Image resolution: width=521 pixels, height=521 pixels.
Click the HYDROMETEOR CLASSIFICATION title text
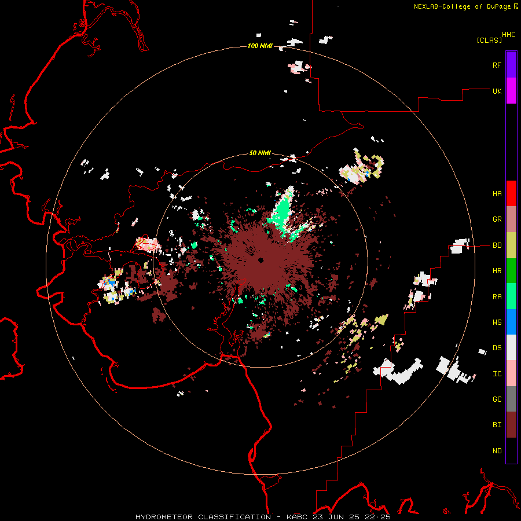pyautogui.click(x=203, y=517)
